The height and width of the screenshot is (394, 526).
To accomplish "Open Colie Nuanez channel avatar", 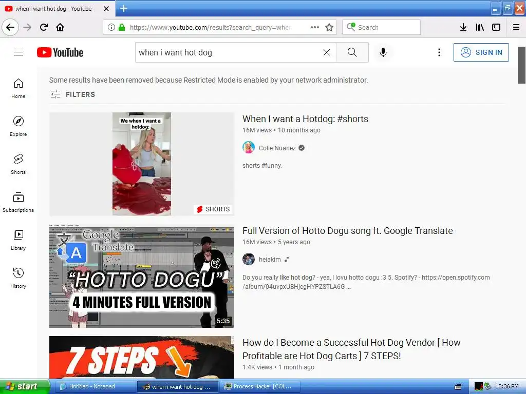I will click(249, 148).
